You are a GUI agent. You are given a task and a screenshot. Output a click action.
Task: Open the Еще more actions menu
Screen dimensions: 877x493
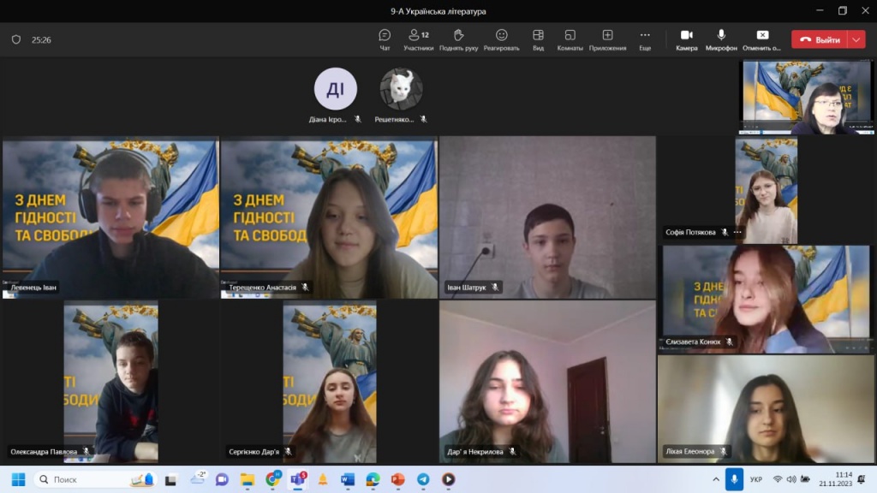coord(644,39)
